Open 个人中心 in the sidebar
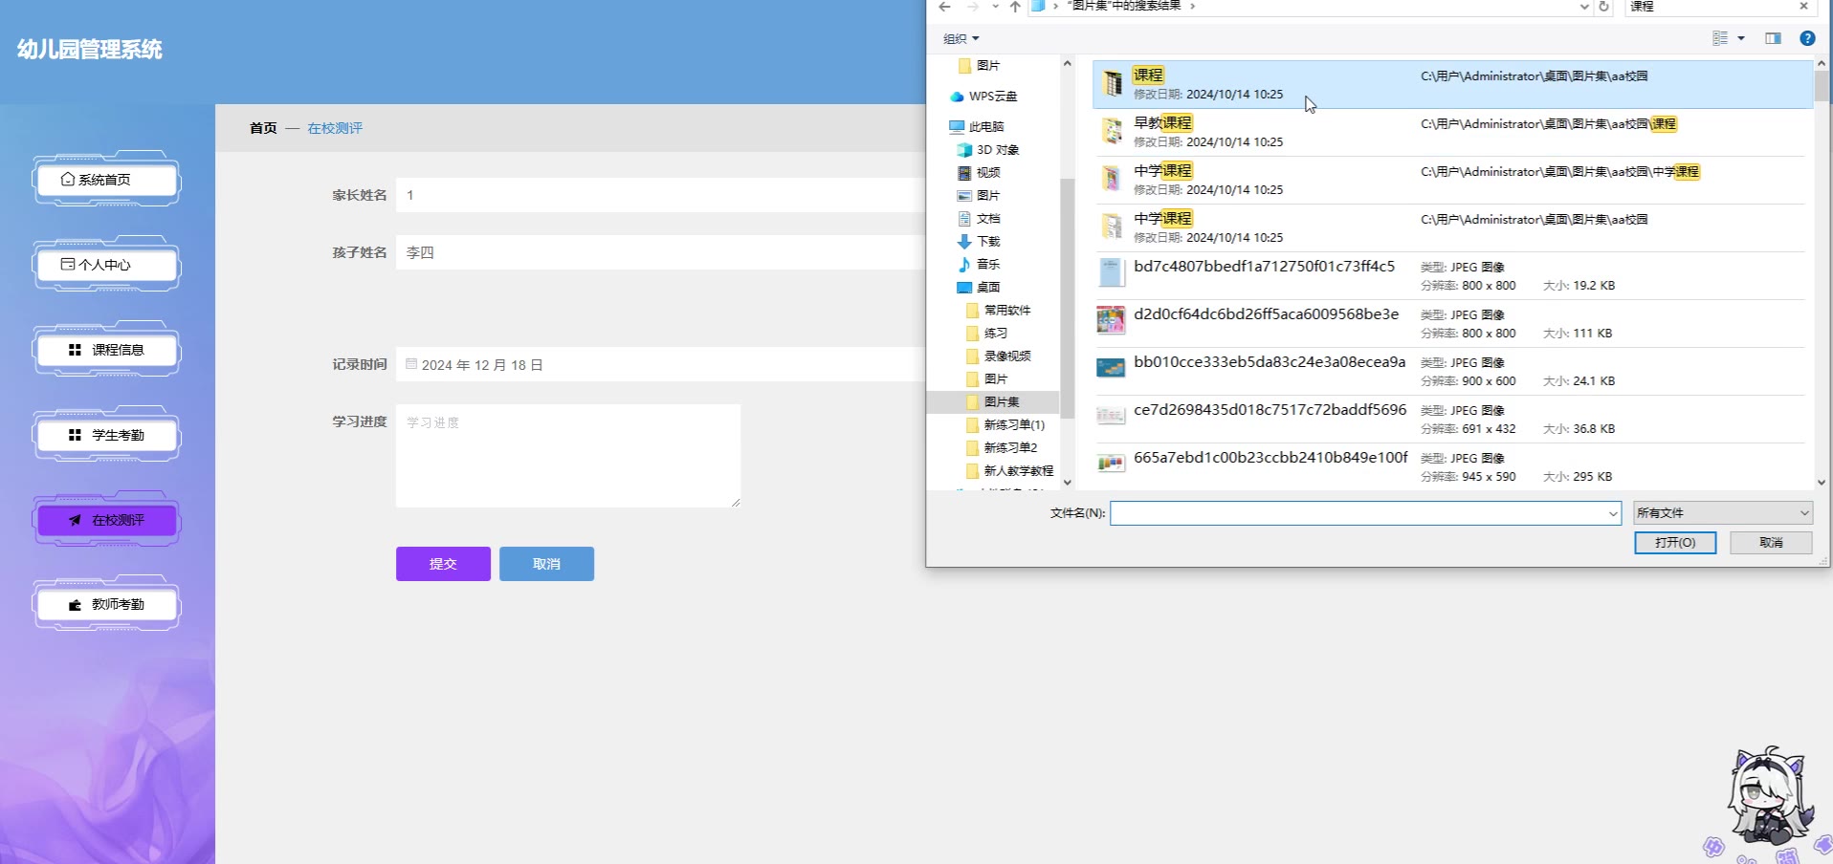 (106, 265)
